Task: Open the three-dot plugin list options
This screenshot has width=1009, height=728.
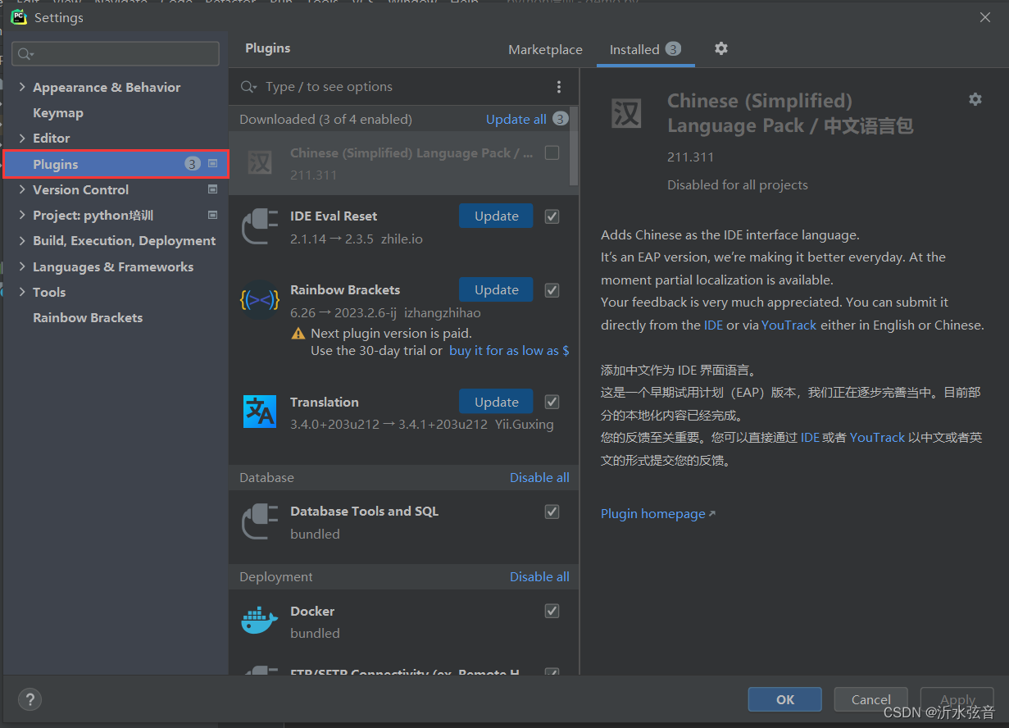Action: pyautogui.click(x=559, y=87)
